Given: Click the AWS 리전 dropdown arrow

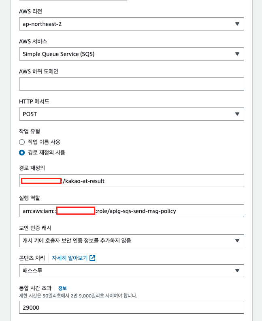Looking at the screenshot, I should 237,24.
